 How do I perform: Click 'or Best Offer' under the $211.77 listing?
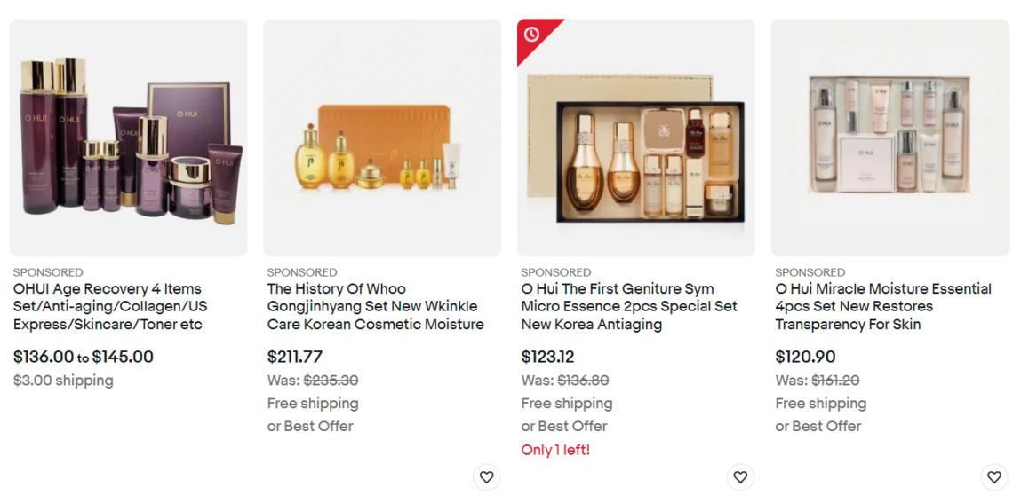[x=310, y=426]
